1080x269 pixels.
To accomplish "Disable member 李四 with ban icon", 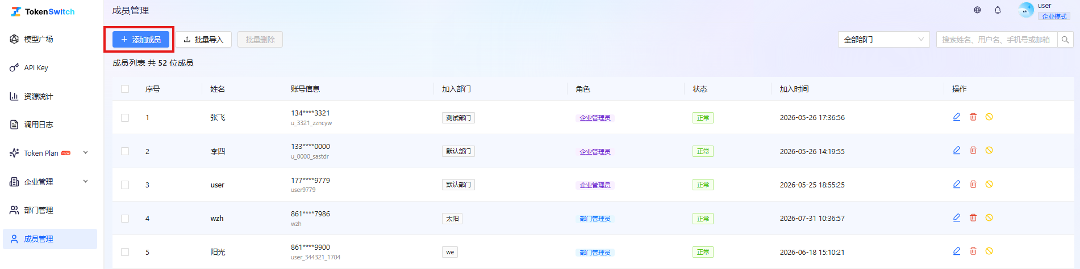I will 989,150.
